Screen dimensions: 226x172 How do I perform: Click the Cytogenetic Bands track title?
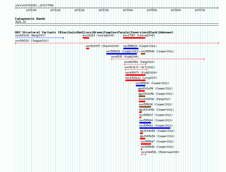point(30,19)
